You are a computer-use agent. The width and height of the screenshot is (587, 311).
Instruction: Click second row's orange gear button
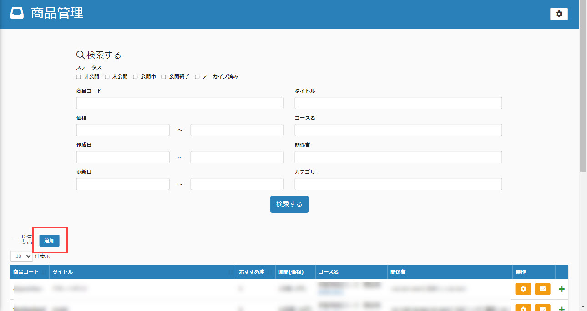(x=523, y=308)
